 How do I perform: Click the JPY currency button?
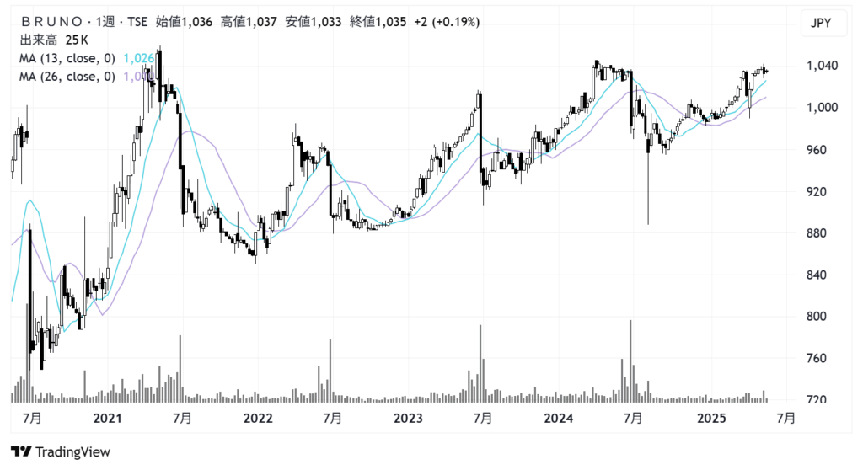click(823, 23)
